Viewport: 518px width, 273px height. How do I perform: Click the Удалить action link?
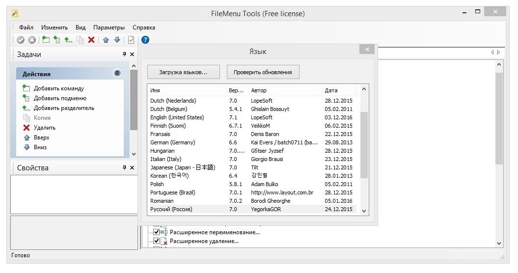point(45,128)
